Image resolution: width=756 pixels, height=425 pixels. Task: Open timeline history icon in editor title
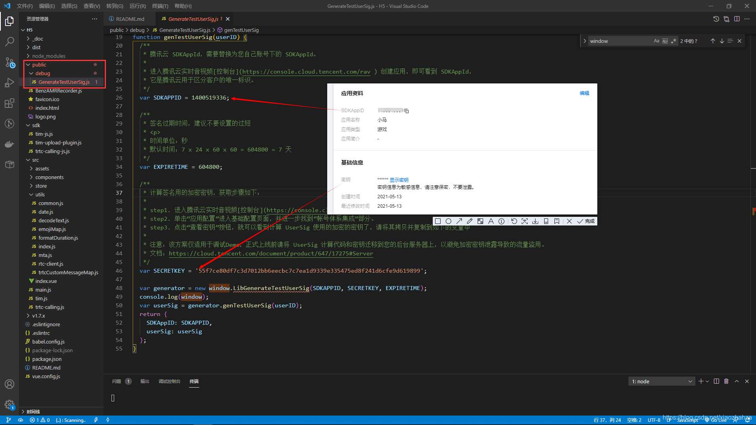tap(716, 19)
